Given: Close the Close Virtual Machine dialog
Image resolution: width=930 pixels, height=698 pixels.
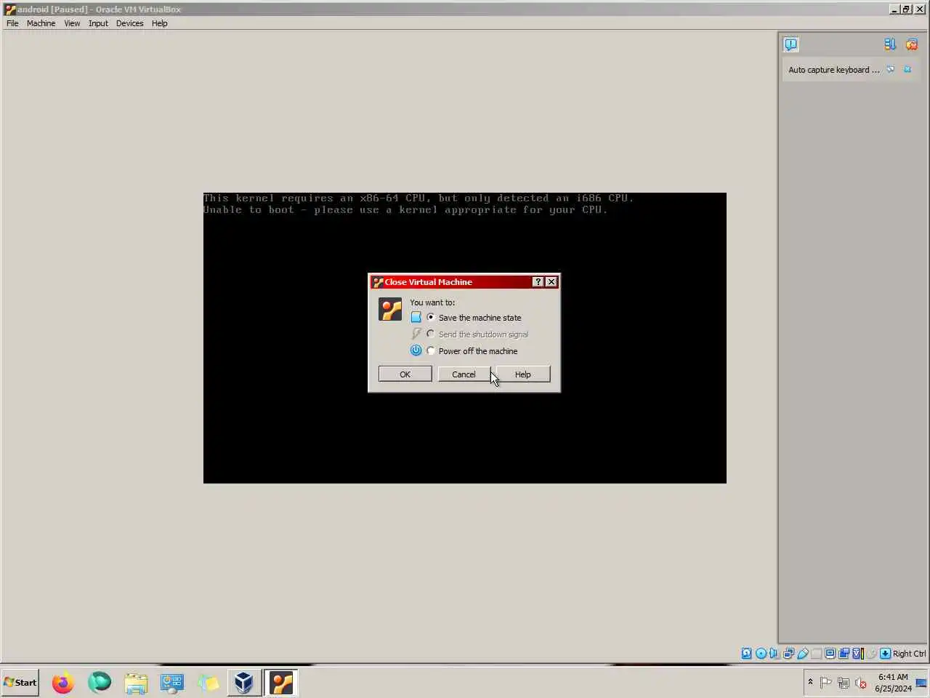Looking at the screenshot, I should pyautogui.click(x=551, y=282).
